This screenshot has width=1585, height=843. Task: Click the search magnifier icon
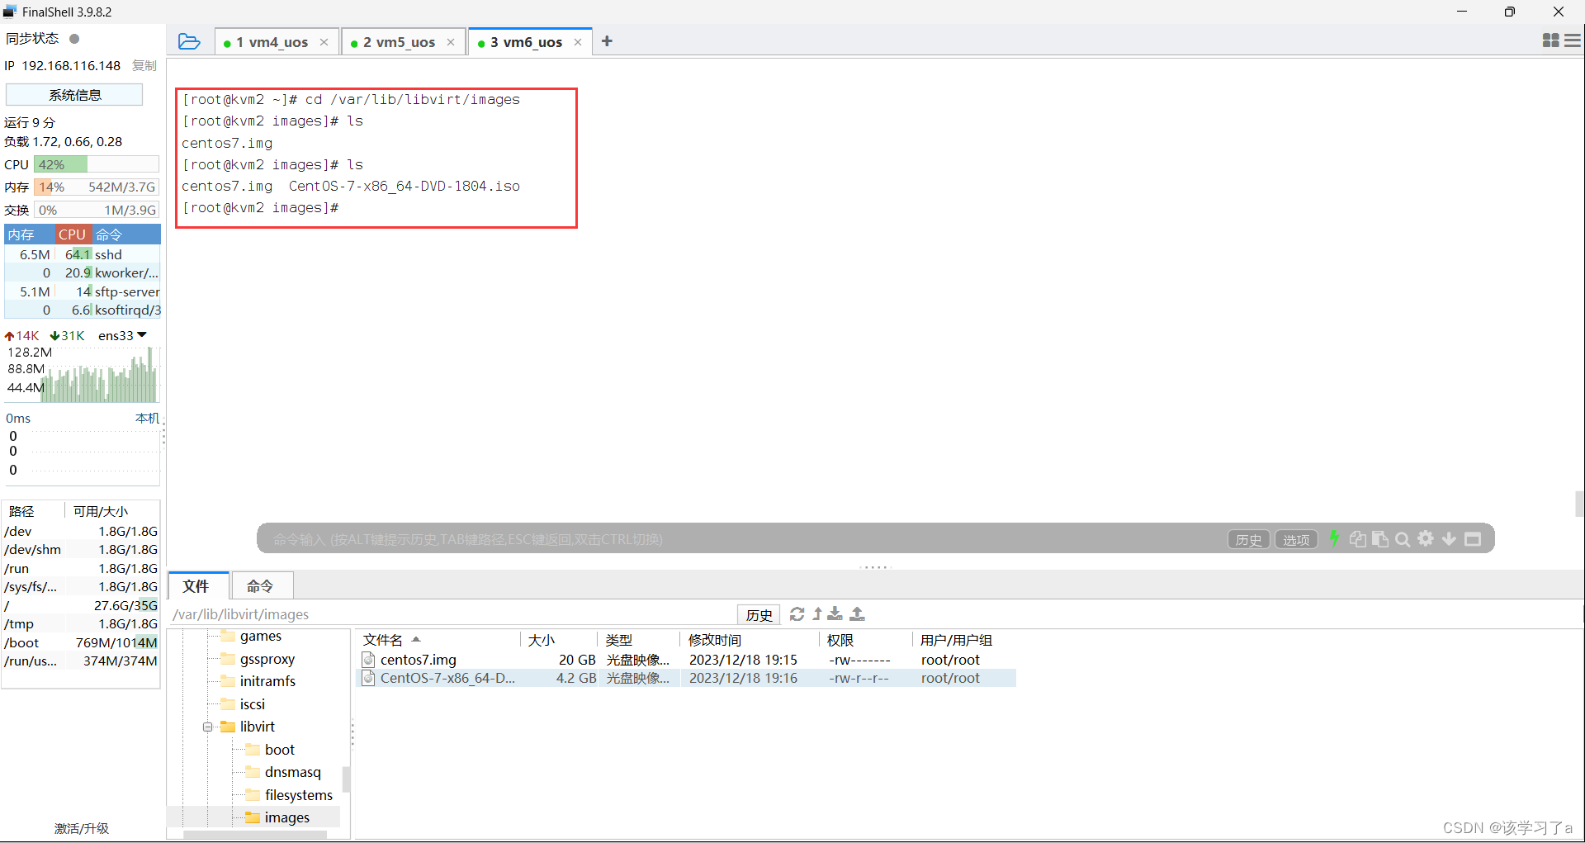[x=1403, y=539]
